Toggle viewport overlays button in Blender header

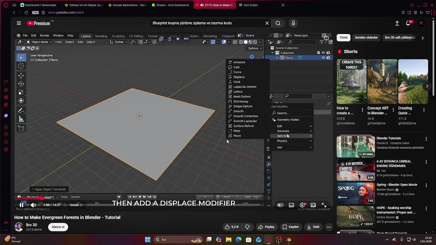[x=224, y=42]
